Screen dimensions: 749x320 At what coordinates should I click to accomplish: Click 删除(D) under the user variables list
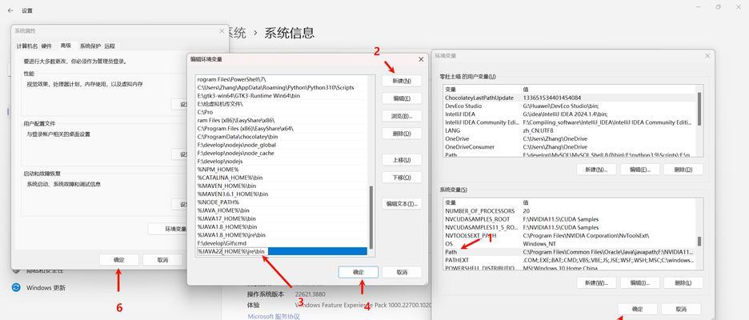(683, 170)
